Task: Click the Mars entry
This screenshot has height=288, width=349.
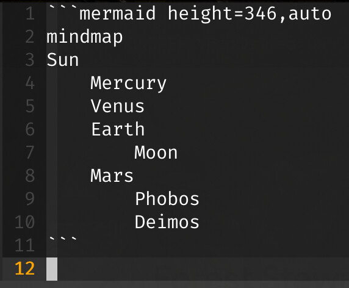Action: (112, 176)
